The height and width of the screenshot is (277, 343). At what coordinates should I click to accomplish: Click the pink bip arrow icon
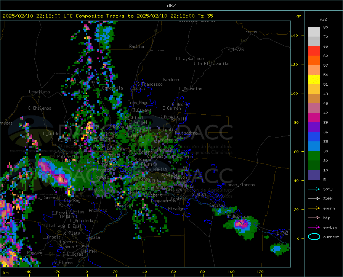coord(314,218)
